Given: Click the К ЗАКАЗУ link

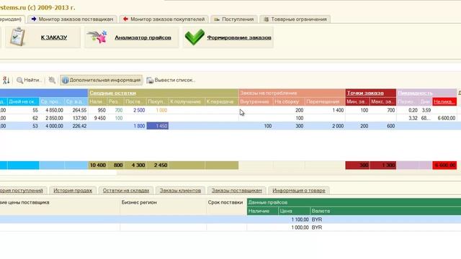Looking at the screenshot, I should pos(54,37).
